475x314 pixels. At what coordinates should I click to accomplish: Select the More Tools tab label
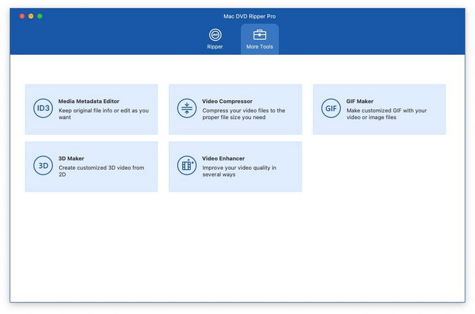pos(259,47)
